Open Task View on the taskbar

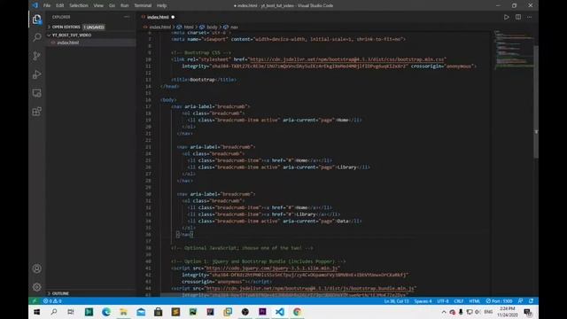tap(71, 312)
